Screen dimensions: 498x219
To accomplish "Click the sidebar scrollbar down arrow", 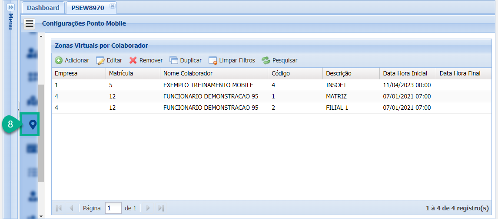I will (41, 216).
